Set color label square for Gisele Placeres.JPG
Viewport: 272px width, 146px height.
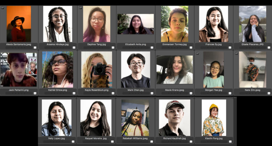[x=269, y=47]
